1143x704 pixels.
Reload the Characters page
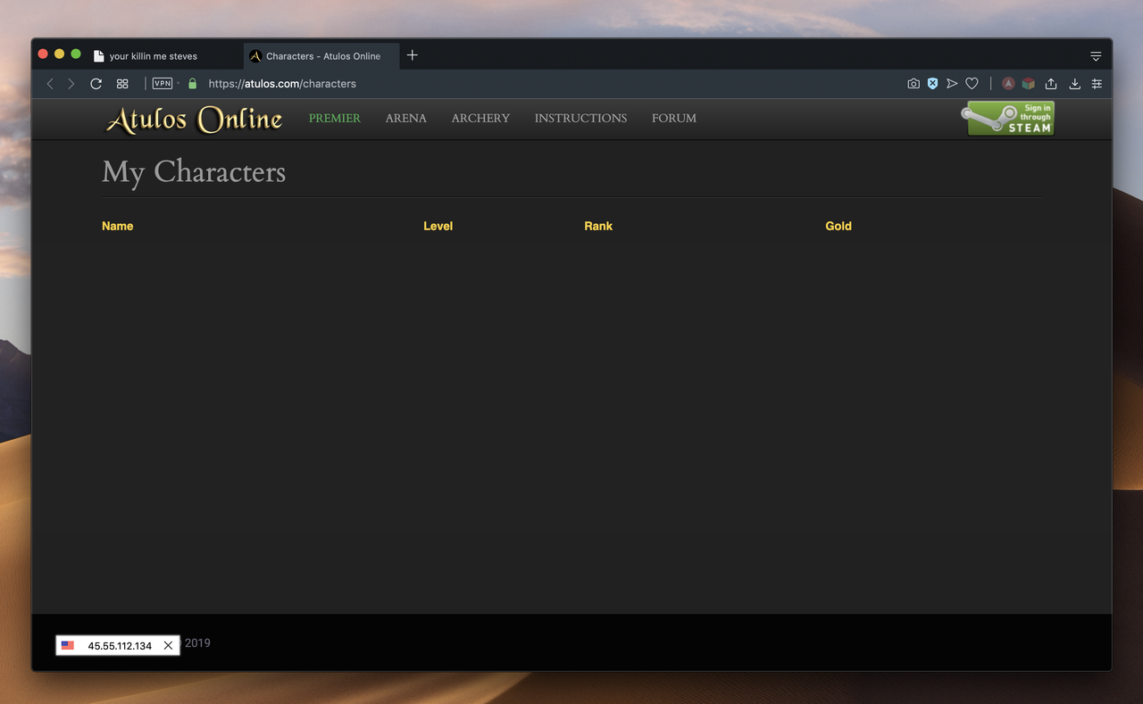96,84
